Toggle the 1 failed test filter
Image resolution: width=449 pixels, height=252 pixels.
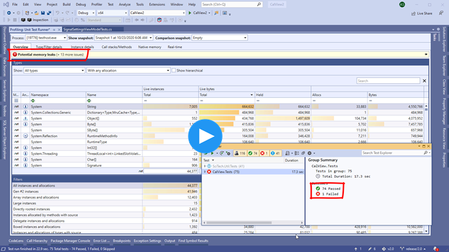coord(264,154)
